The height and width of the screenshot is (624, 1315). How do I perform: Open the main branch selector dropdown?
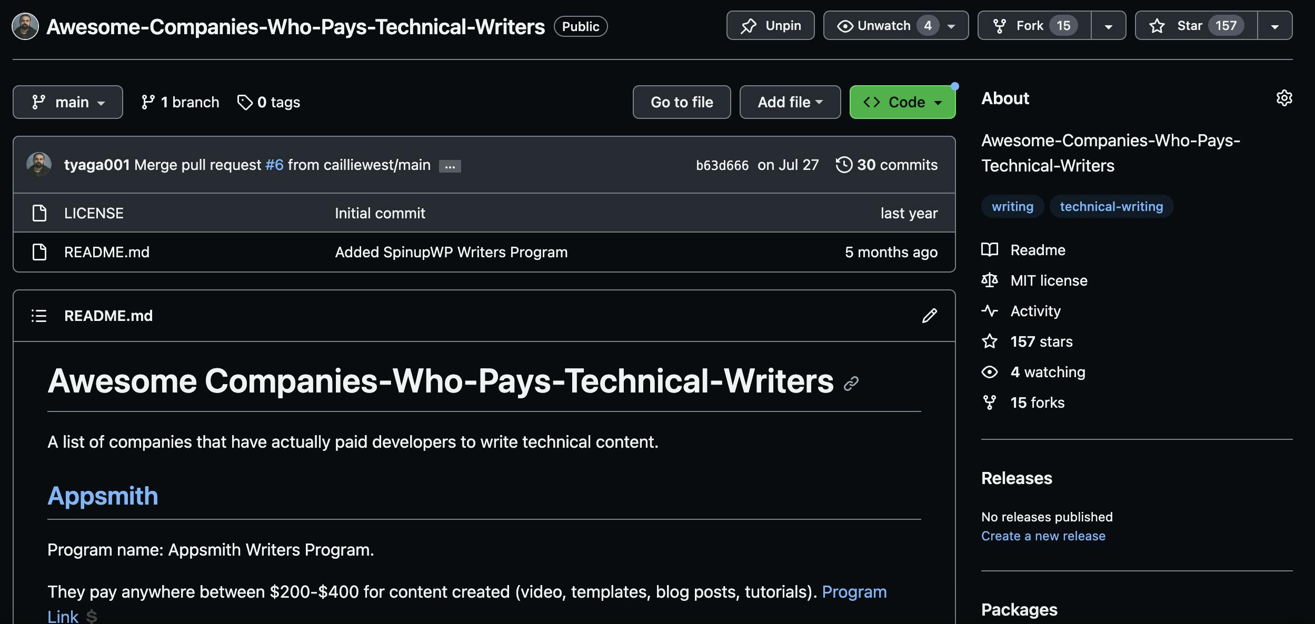68,102
